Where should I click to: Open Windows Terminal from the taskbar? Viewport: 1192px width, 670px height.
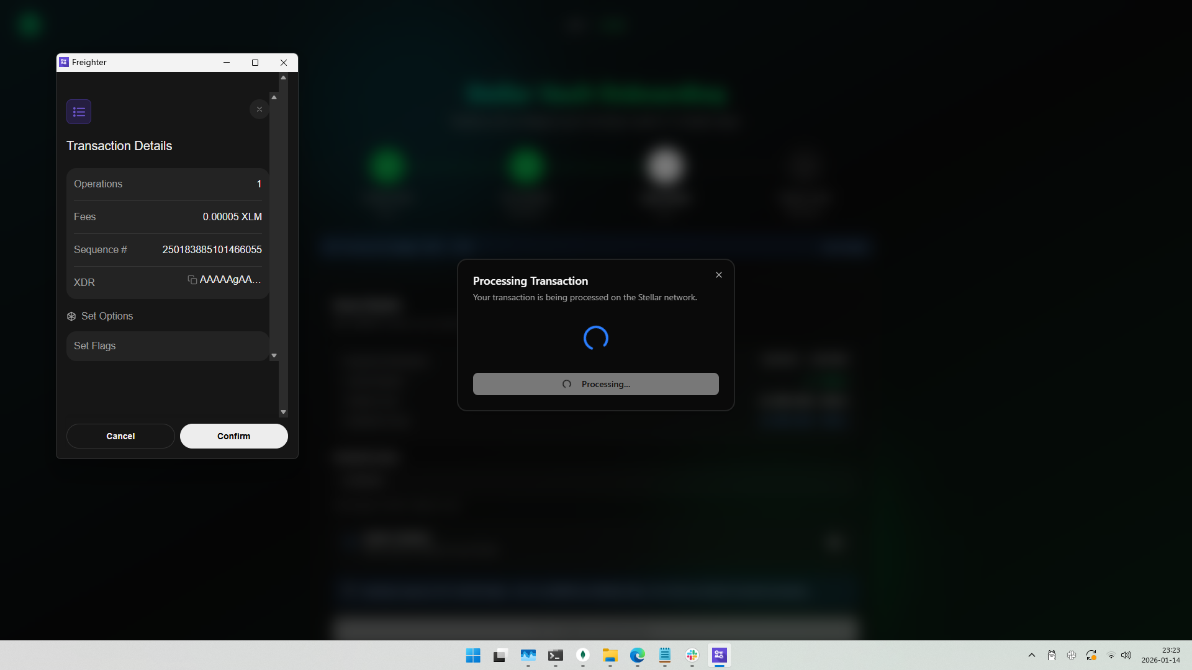pyautogui.click(x=556, y=655)
